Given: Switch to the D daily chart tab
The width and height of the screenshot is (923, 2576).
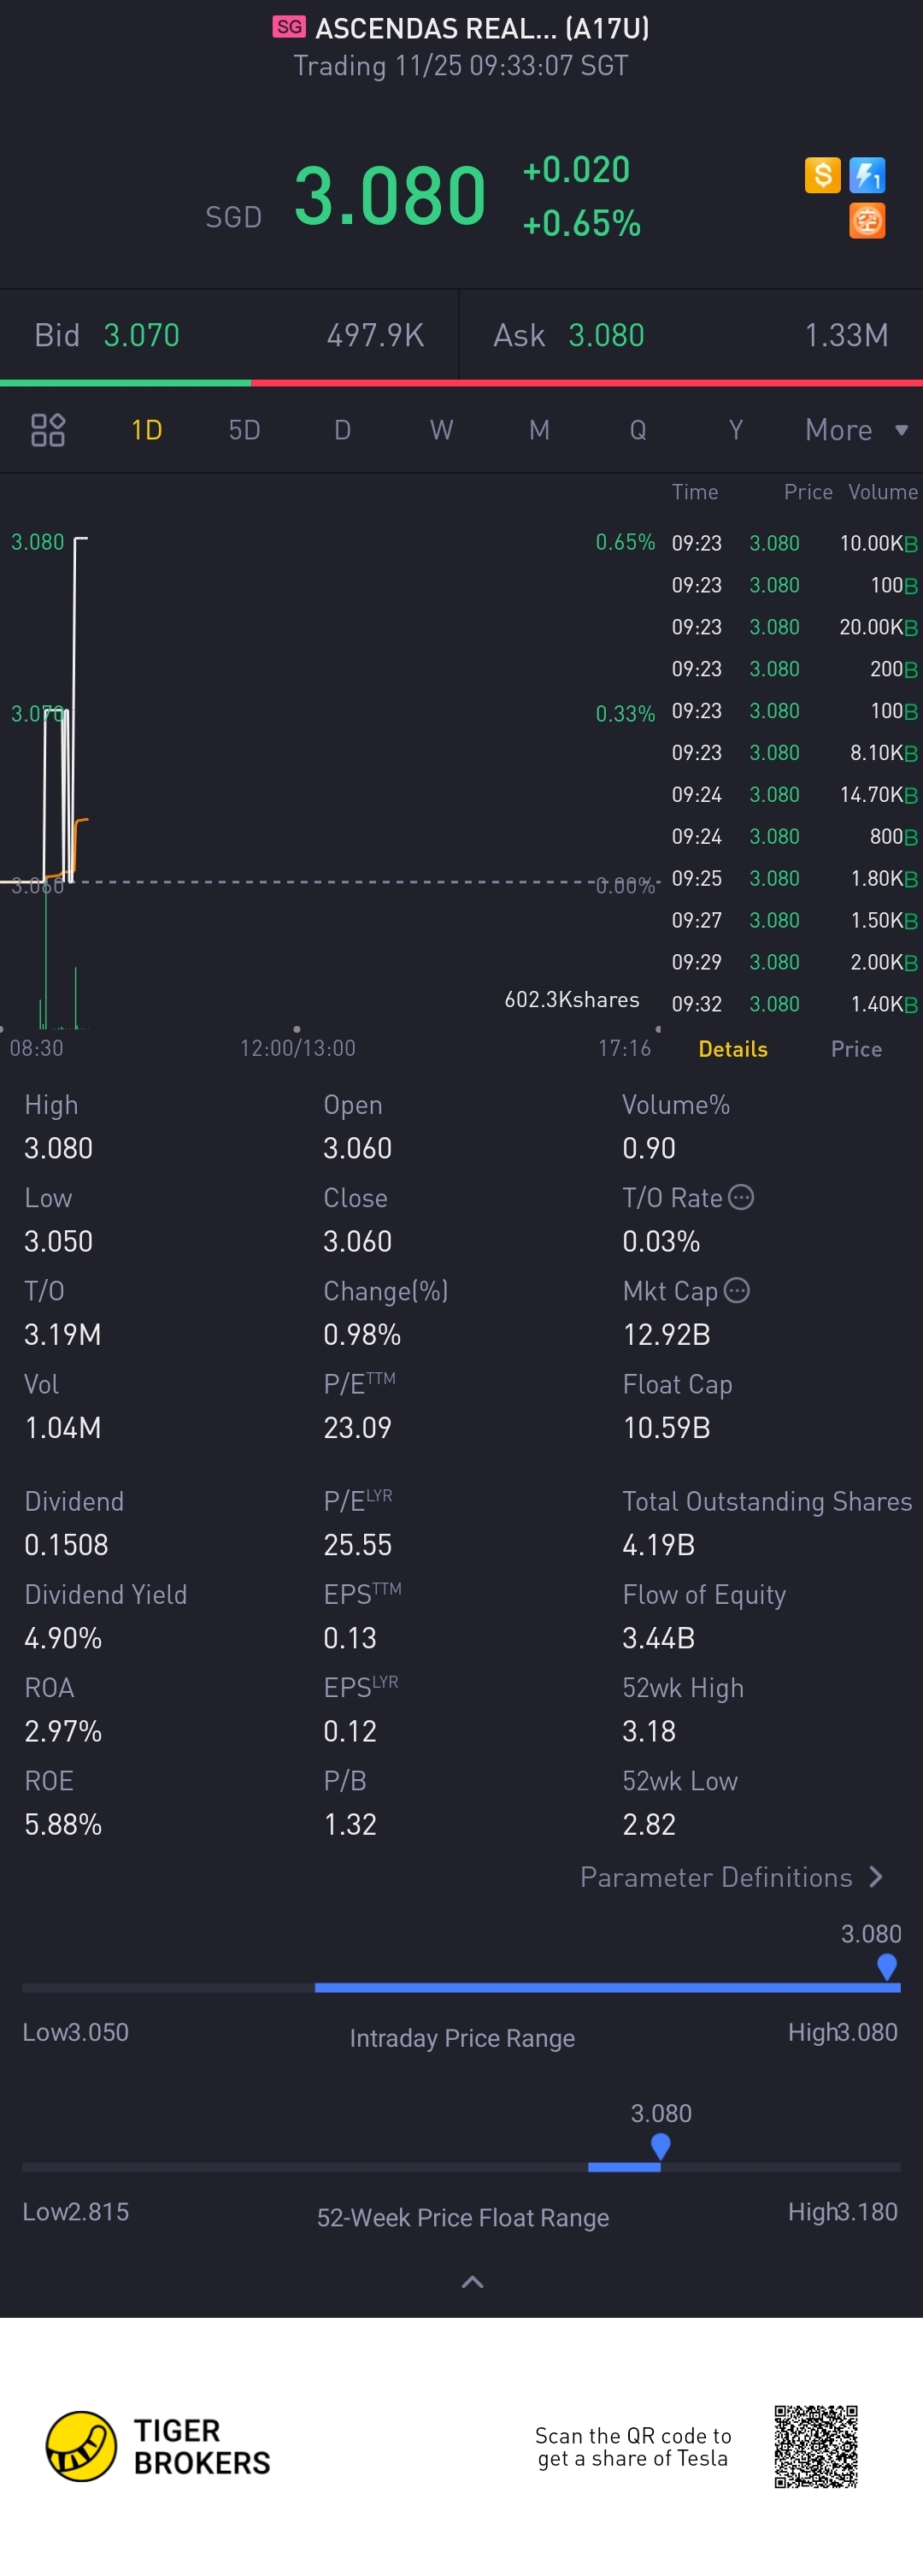Looking at the screenshot, I should 342,430.
